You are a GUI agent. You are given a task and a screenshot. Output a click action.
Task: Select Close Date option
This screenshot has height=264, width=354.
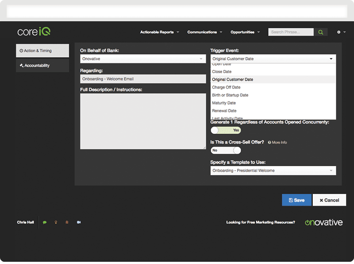click(x=273, y=72)
